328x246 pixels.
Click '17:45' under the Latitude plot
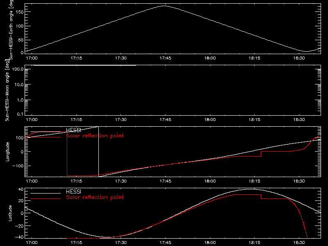166,243
